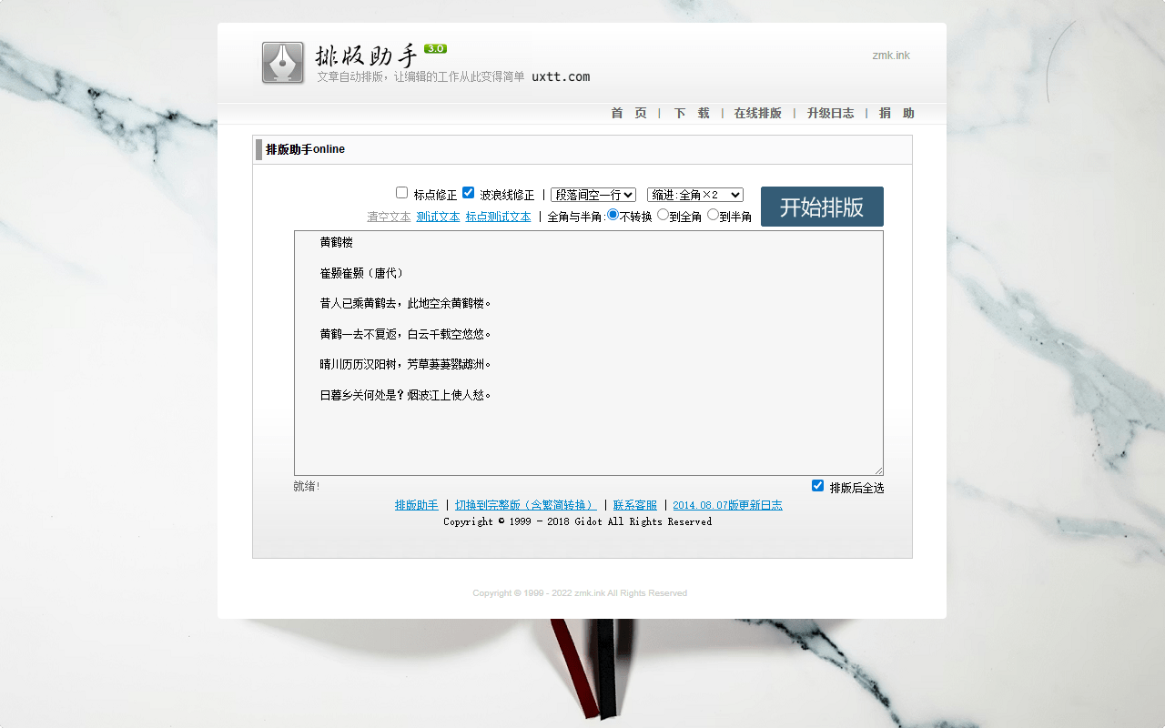Screen dimensions: 1165x728
Task: Go to 首页 in navigation bar
Action: pos(629,114)
